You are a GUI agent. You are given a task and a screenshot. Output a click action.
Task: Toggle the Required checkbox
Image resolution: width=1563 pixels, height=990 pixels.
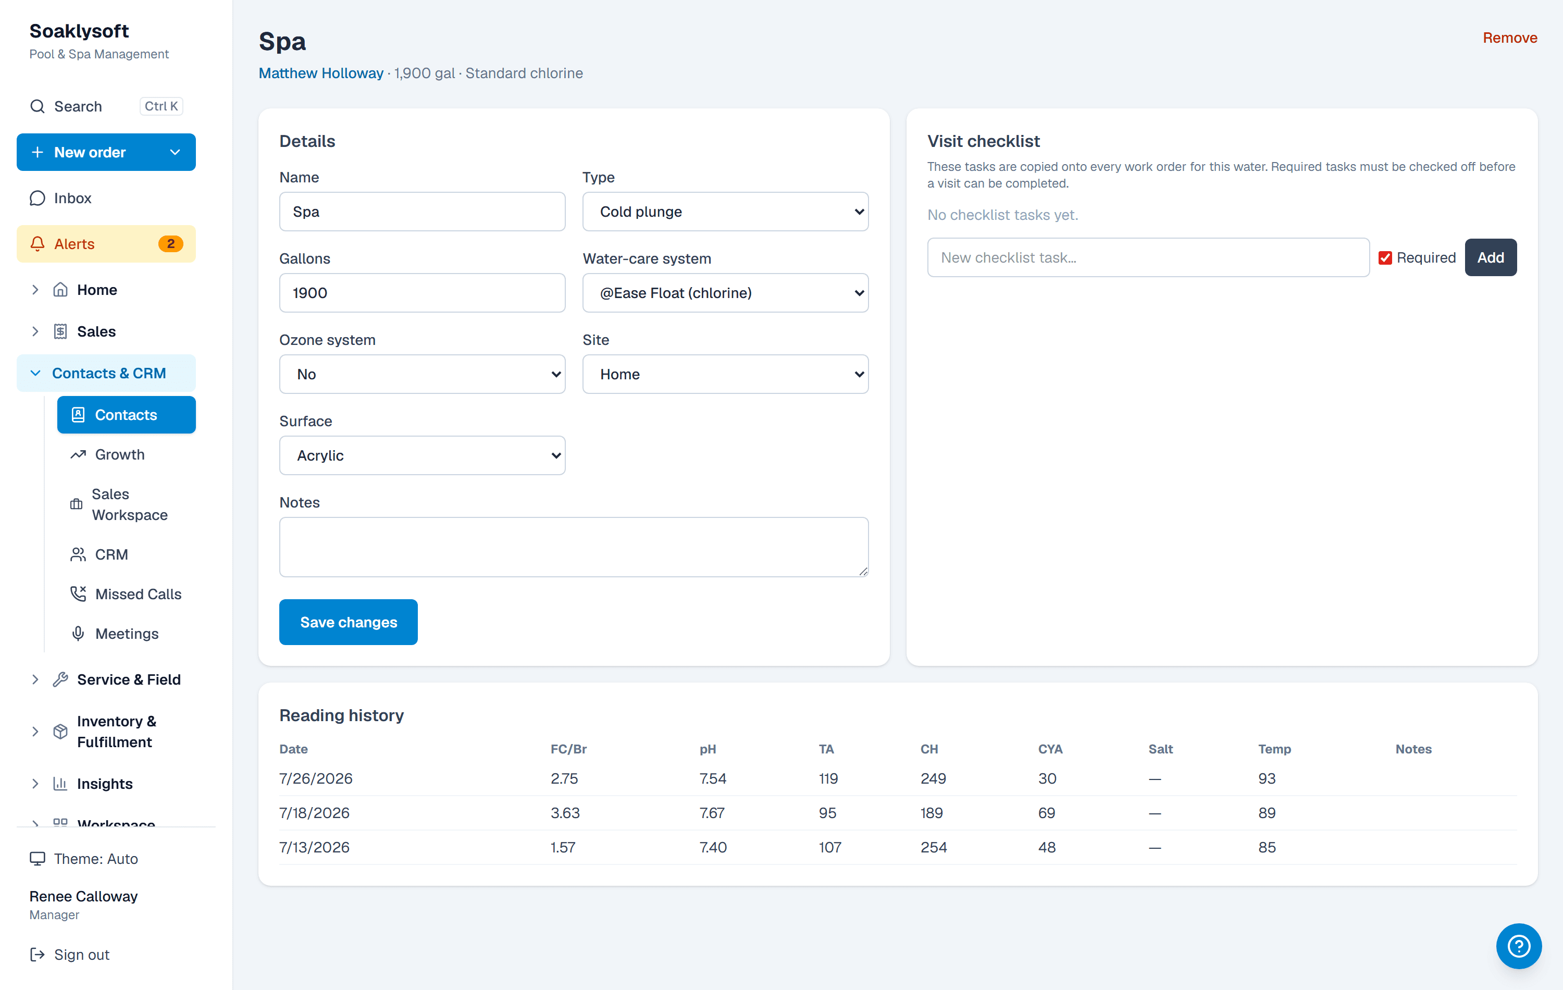(x=1385, y=258)
